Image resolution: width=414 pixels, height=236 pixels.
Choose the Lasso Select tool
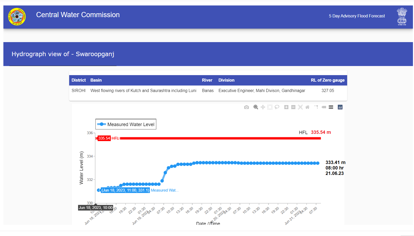[277, 107]
